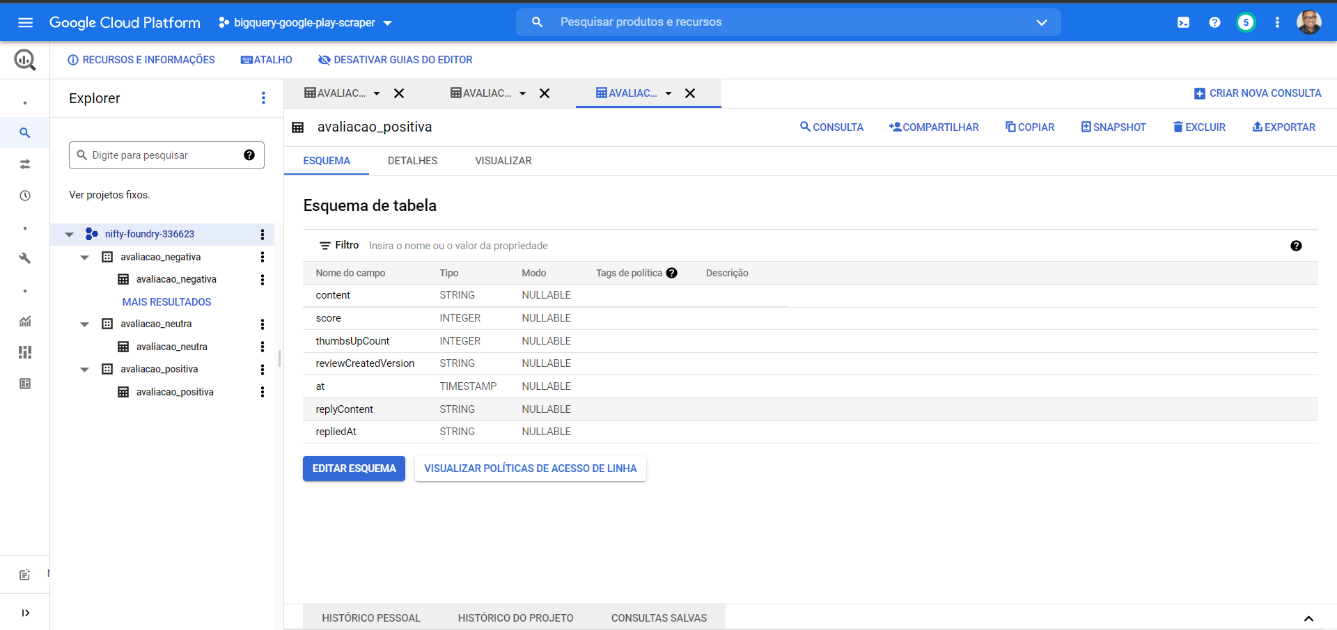The height and width of the screenshot is (630, 1337).
Task: Open the administration wrench icon in sidebar
Action: 25,258
